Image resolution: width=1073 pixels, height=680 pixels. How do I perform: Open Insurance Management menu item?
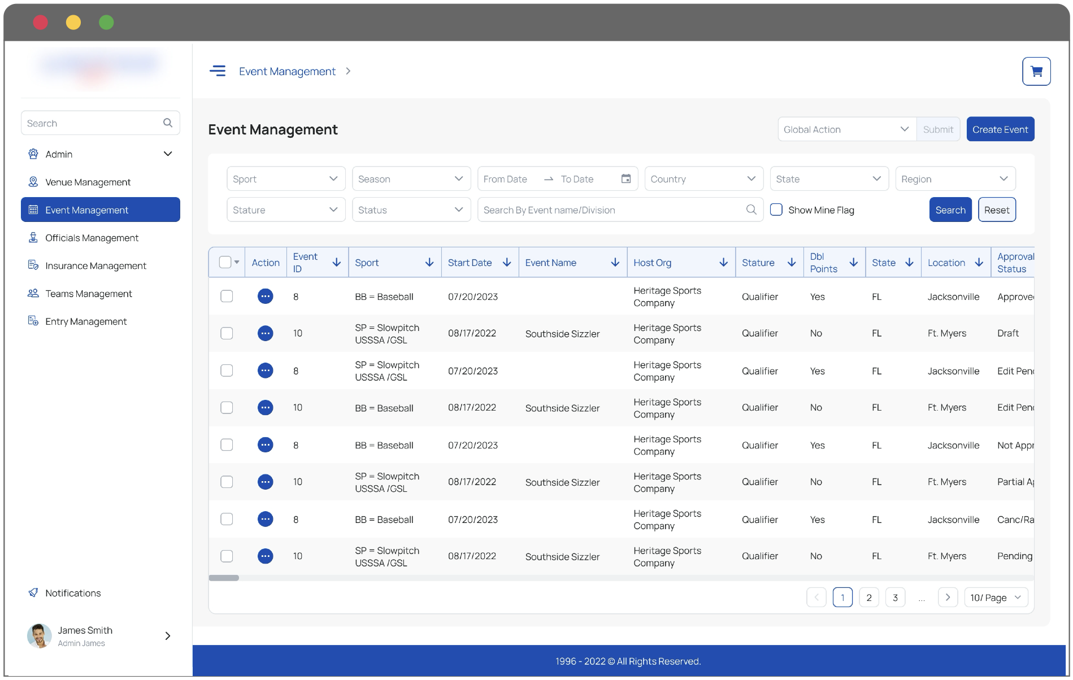pos(101,265)
